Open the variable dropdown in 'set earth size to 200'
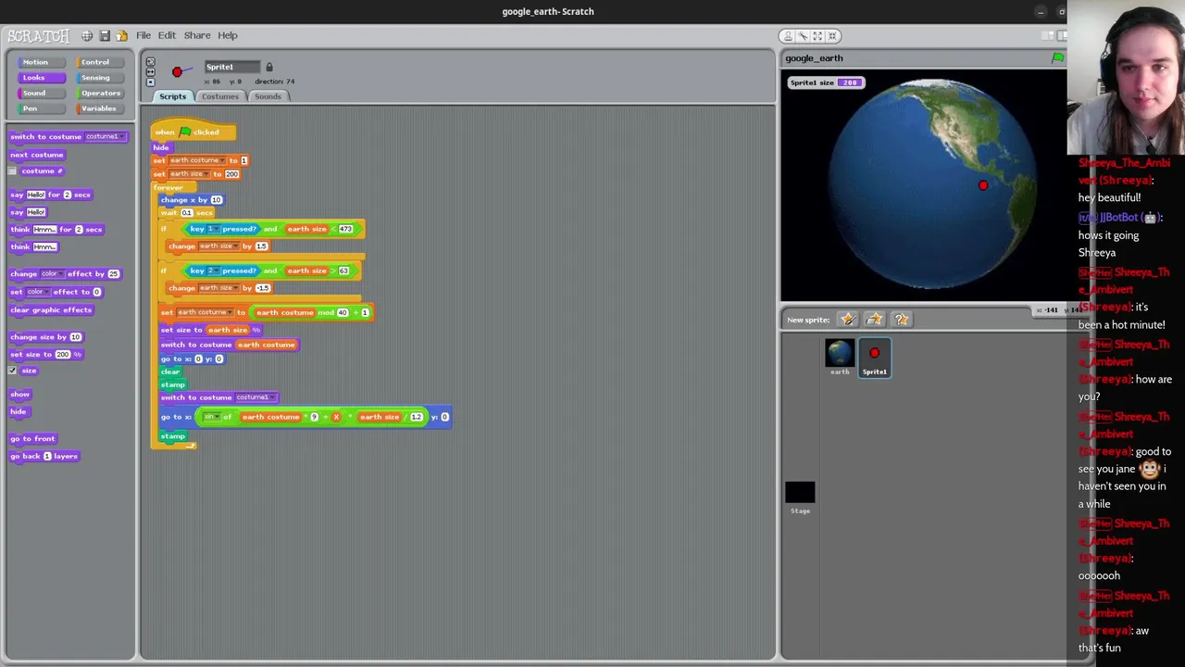This screenshot has height=667, width=1185. [189, 174]
